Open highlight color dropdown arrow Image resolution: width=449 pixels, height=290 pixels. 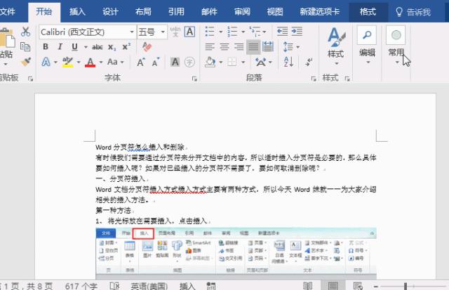click(x=79, y=62)
